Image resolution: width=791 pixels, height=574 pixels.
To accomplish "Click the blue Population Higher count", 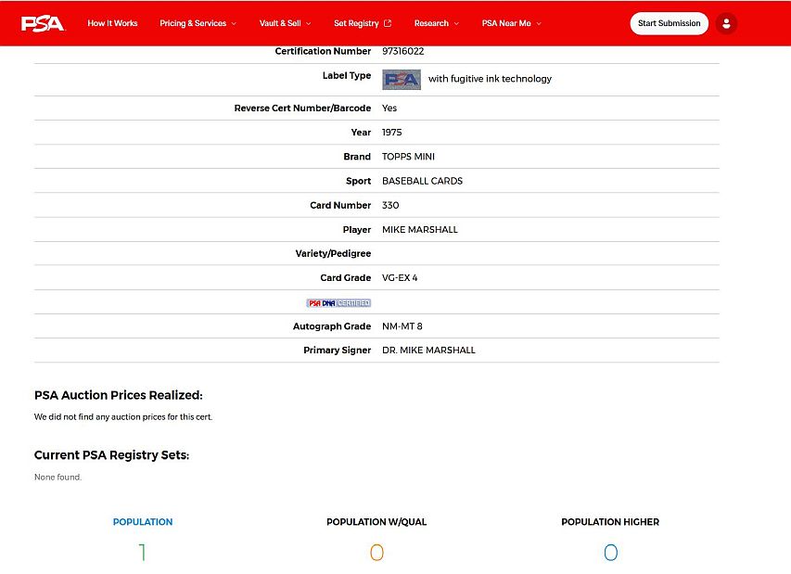I will click(610, 553).
